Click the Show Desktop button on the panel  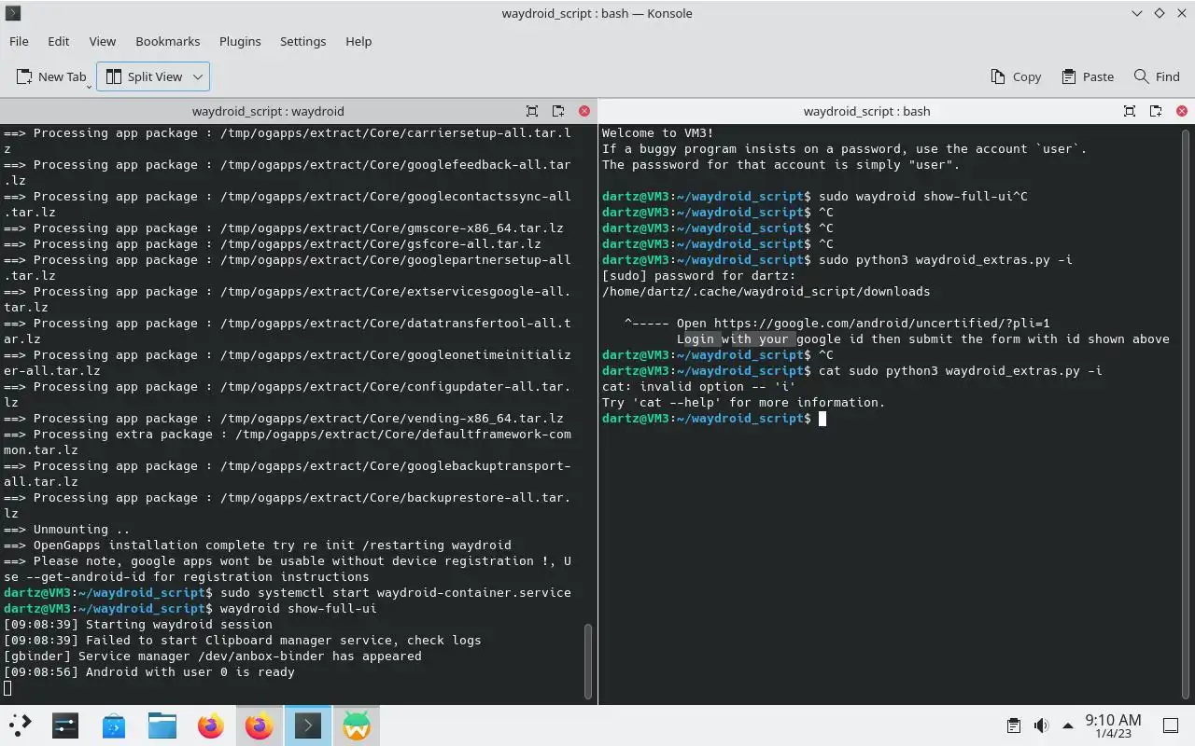1170,725
